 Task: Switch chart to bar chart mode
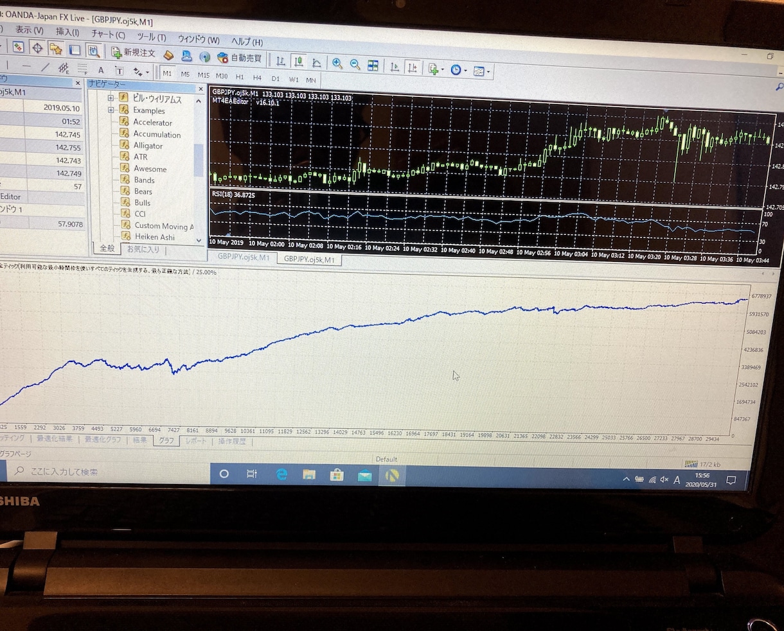coord(281,61)
